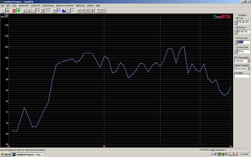Open the Audio I/O menu

pyautogui.click(x=36, y=5)
